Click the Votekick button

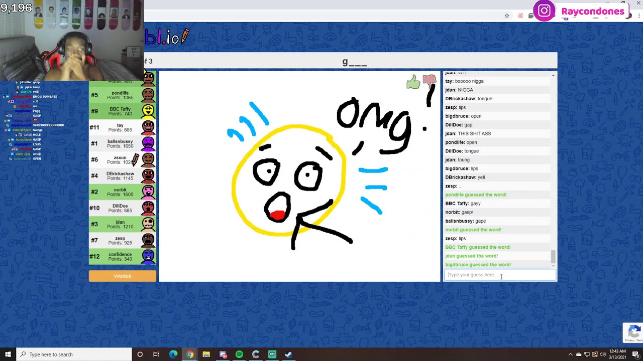[x=123, y=276]
